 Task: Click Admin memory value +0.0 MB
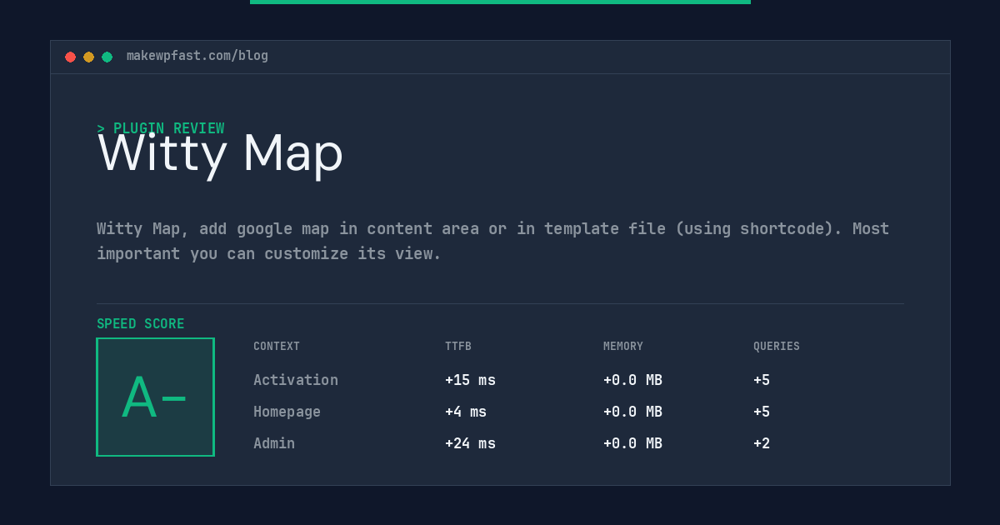[632, 443]
